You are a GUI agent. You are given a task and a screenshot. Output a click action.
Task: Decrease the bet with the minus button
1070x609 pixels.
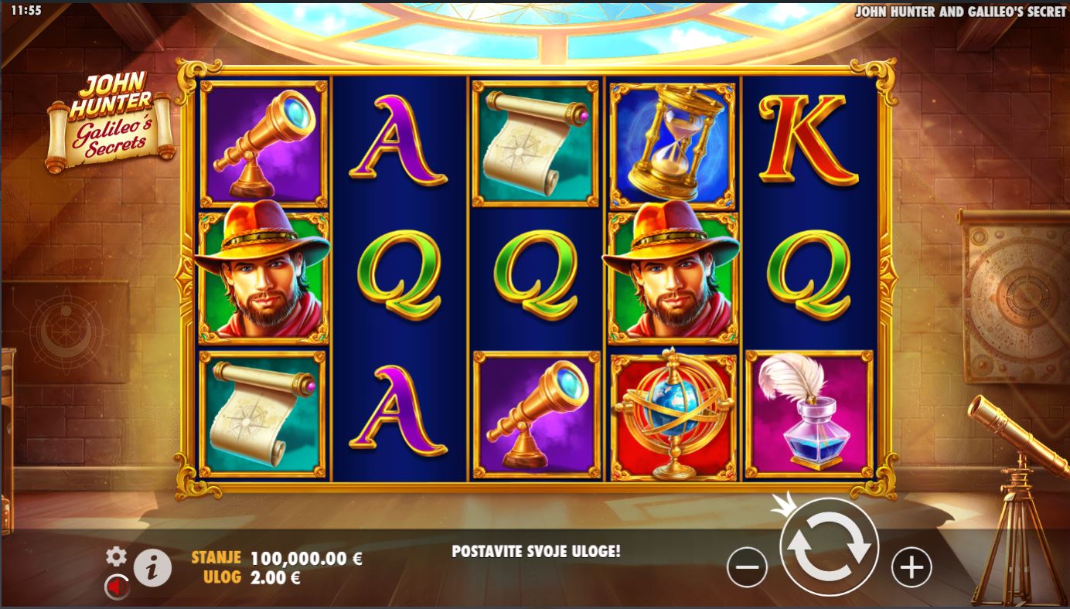coord(747,569)
